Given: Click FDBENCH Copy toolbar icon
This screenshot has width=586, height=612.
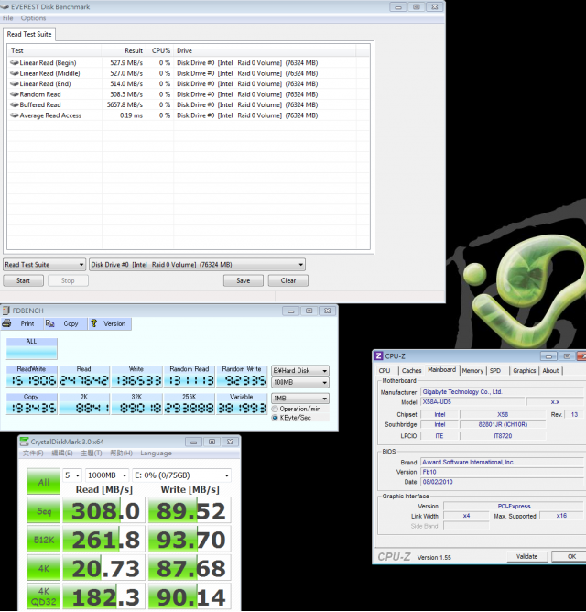Looking at the screenshot, I should (x=50, y=323).
